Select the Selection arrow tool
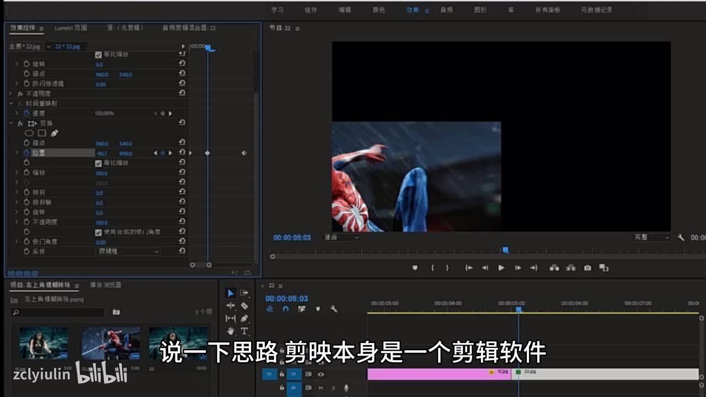This screenshot has width=706, height=397. 231,293
